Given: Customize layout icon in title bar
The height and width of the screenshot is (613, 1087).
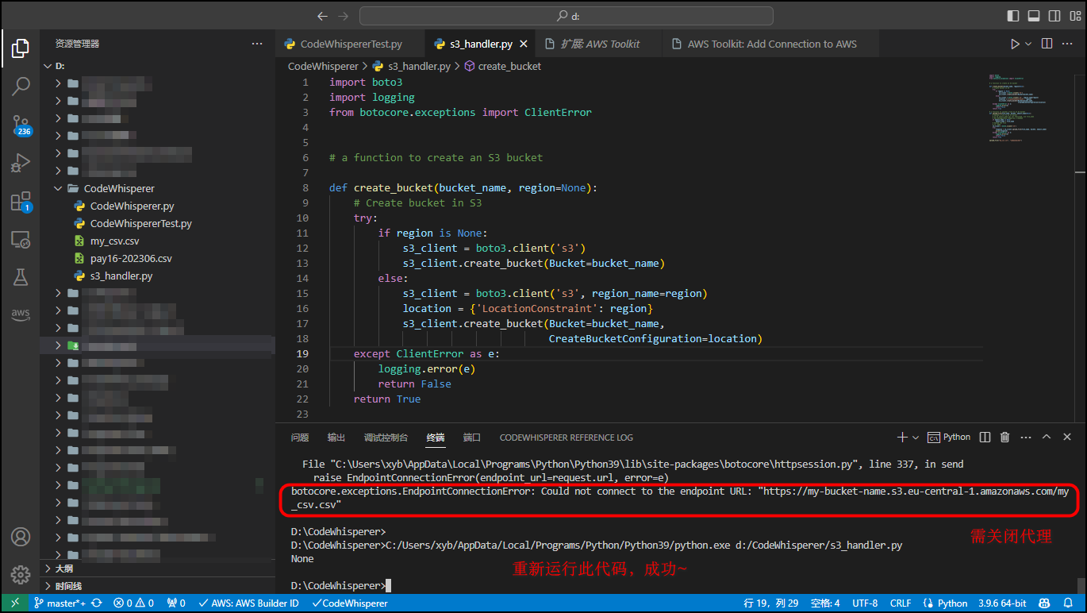Looking at the screenshot, I should [1075, 16].
